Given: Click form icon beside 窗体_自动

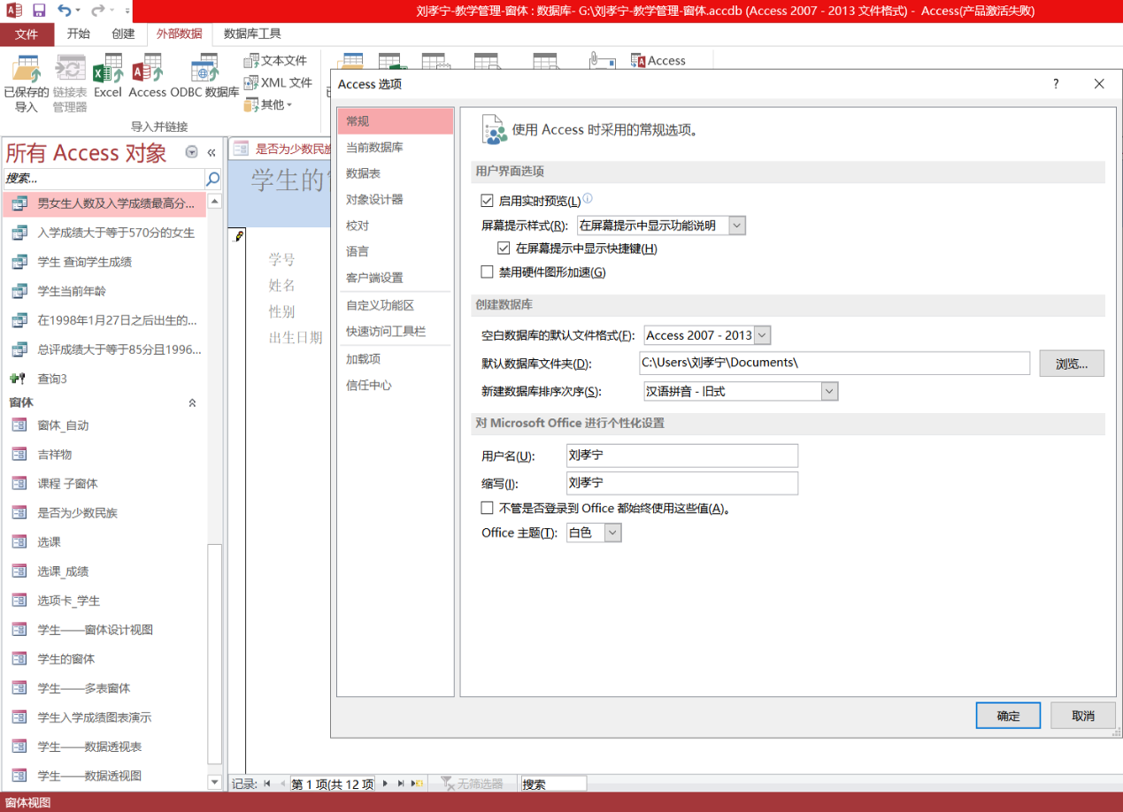Looking at the screenshot, I should tap(19, 425).
